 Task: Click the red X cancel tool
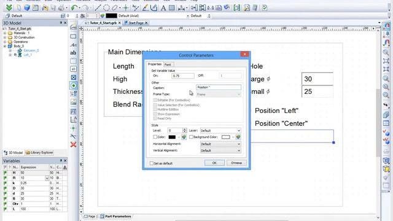click(x=74, y=145)
